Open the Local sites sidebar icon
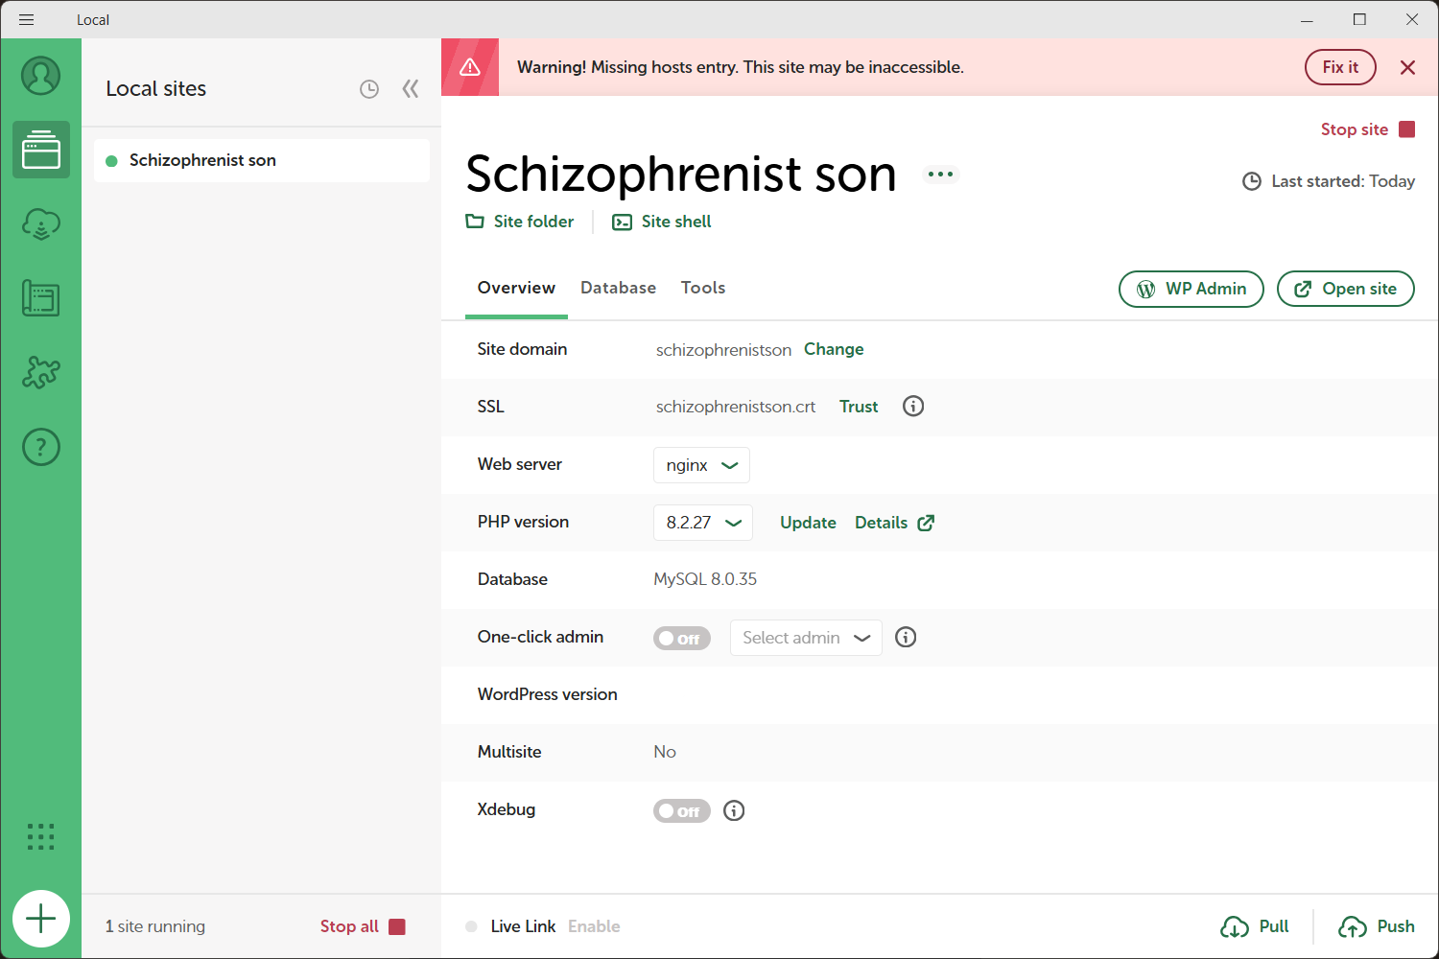The image size is (1439, 959). [x=41, y=150]
